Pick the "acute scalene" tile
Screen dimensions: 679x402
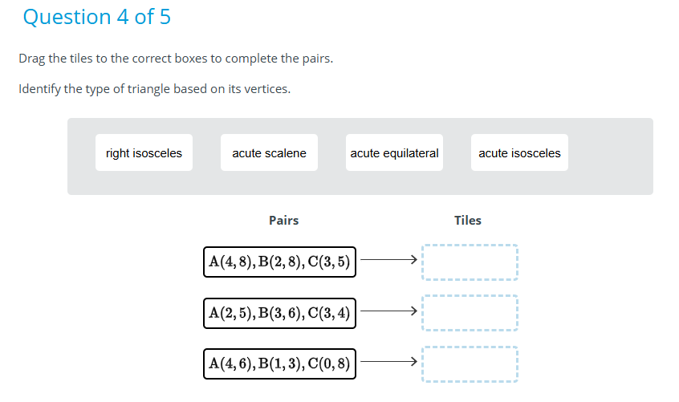click(269, 152)
